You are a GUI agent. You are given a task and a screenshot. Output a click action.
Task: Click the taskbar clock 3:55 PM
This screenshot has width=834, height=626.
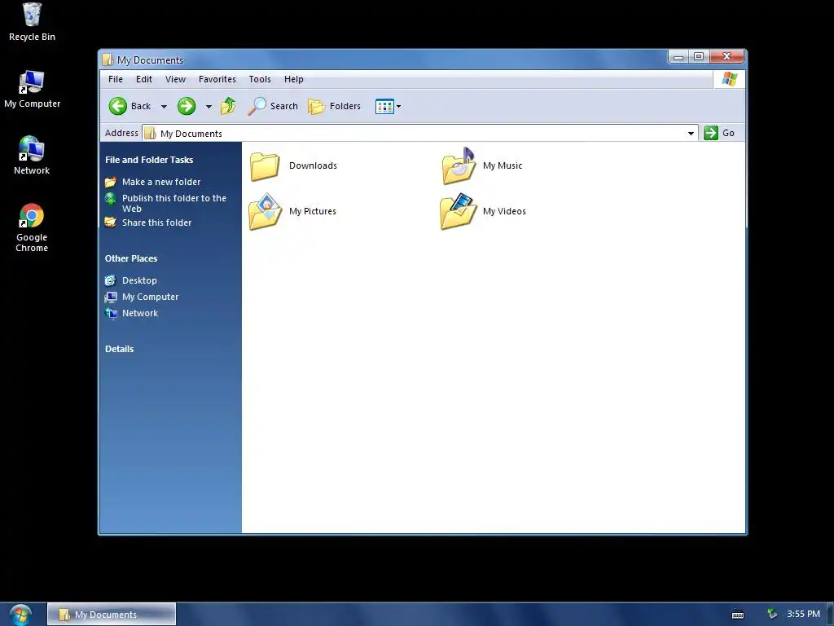click(803, 615)
